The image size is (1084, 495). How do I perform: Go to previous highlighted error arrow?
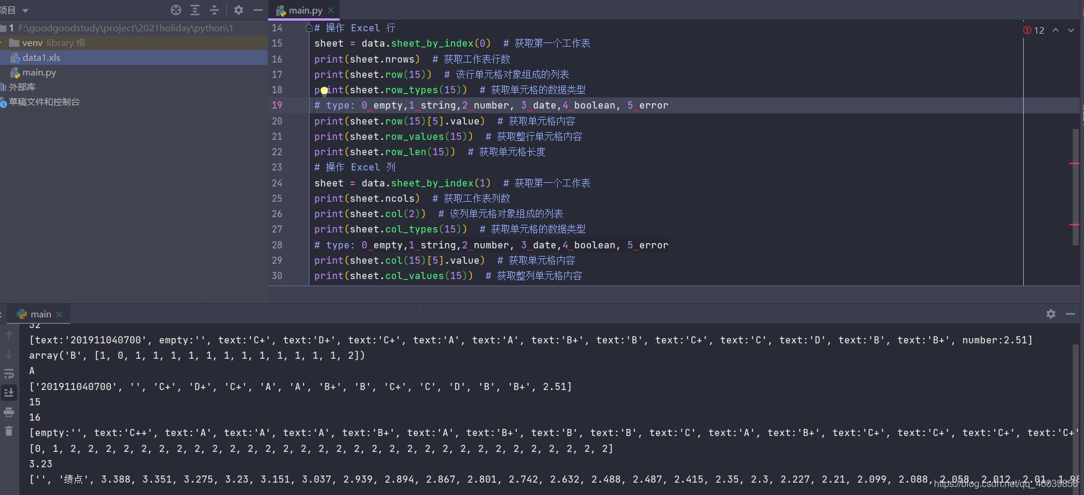point(1055,30)
